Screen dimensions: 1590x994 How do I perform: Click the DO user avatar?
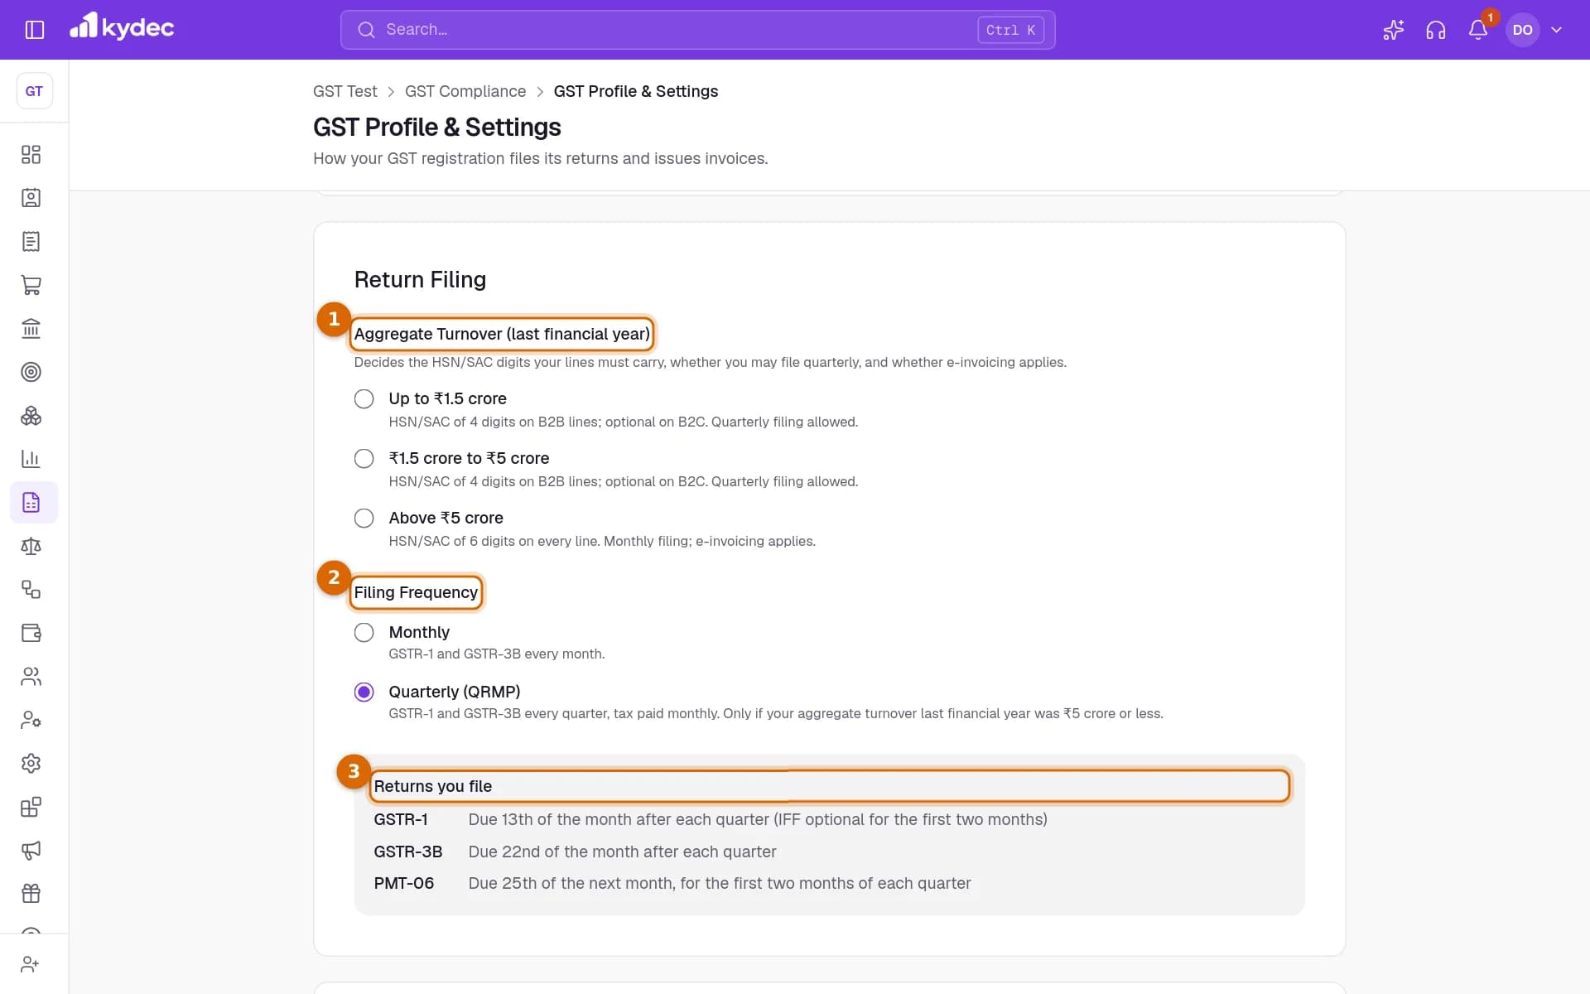pyautogui.click(x=1522, y=30)
